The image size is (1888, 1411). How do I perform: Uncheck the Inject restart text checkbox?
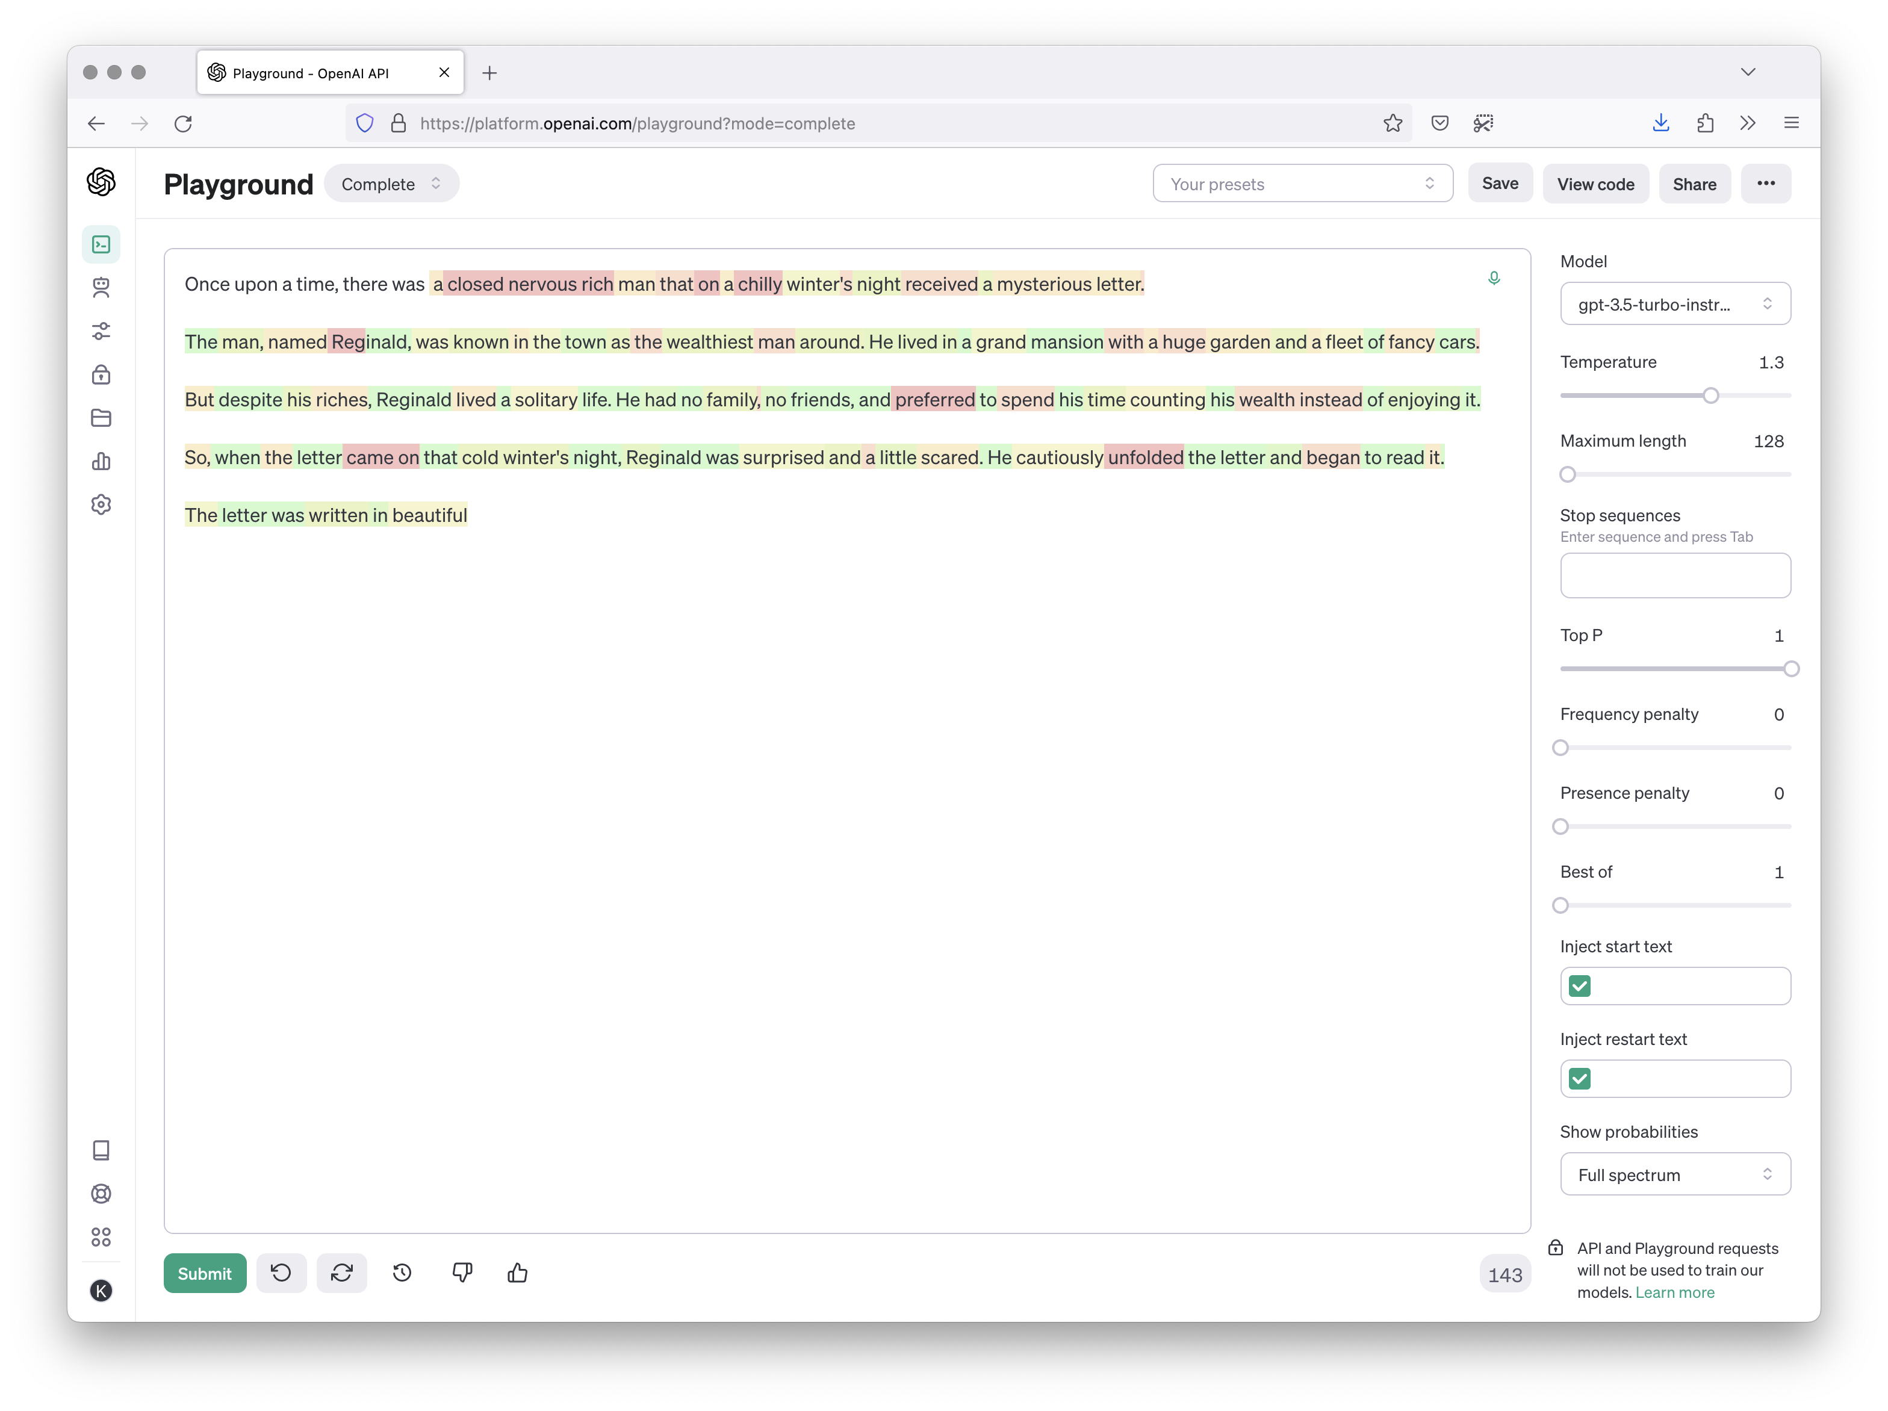click(1580, 1079)
